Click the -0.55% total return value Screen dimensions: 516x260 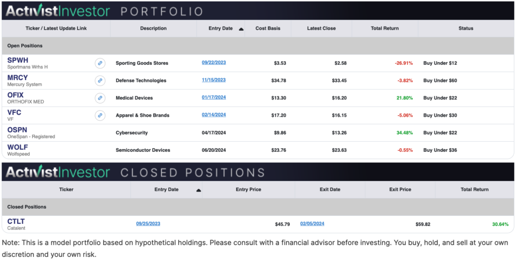(x=405, y=150)
